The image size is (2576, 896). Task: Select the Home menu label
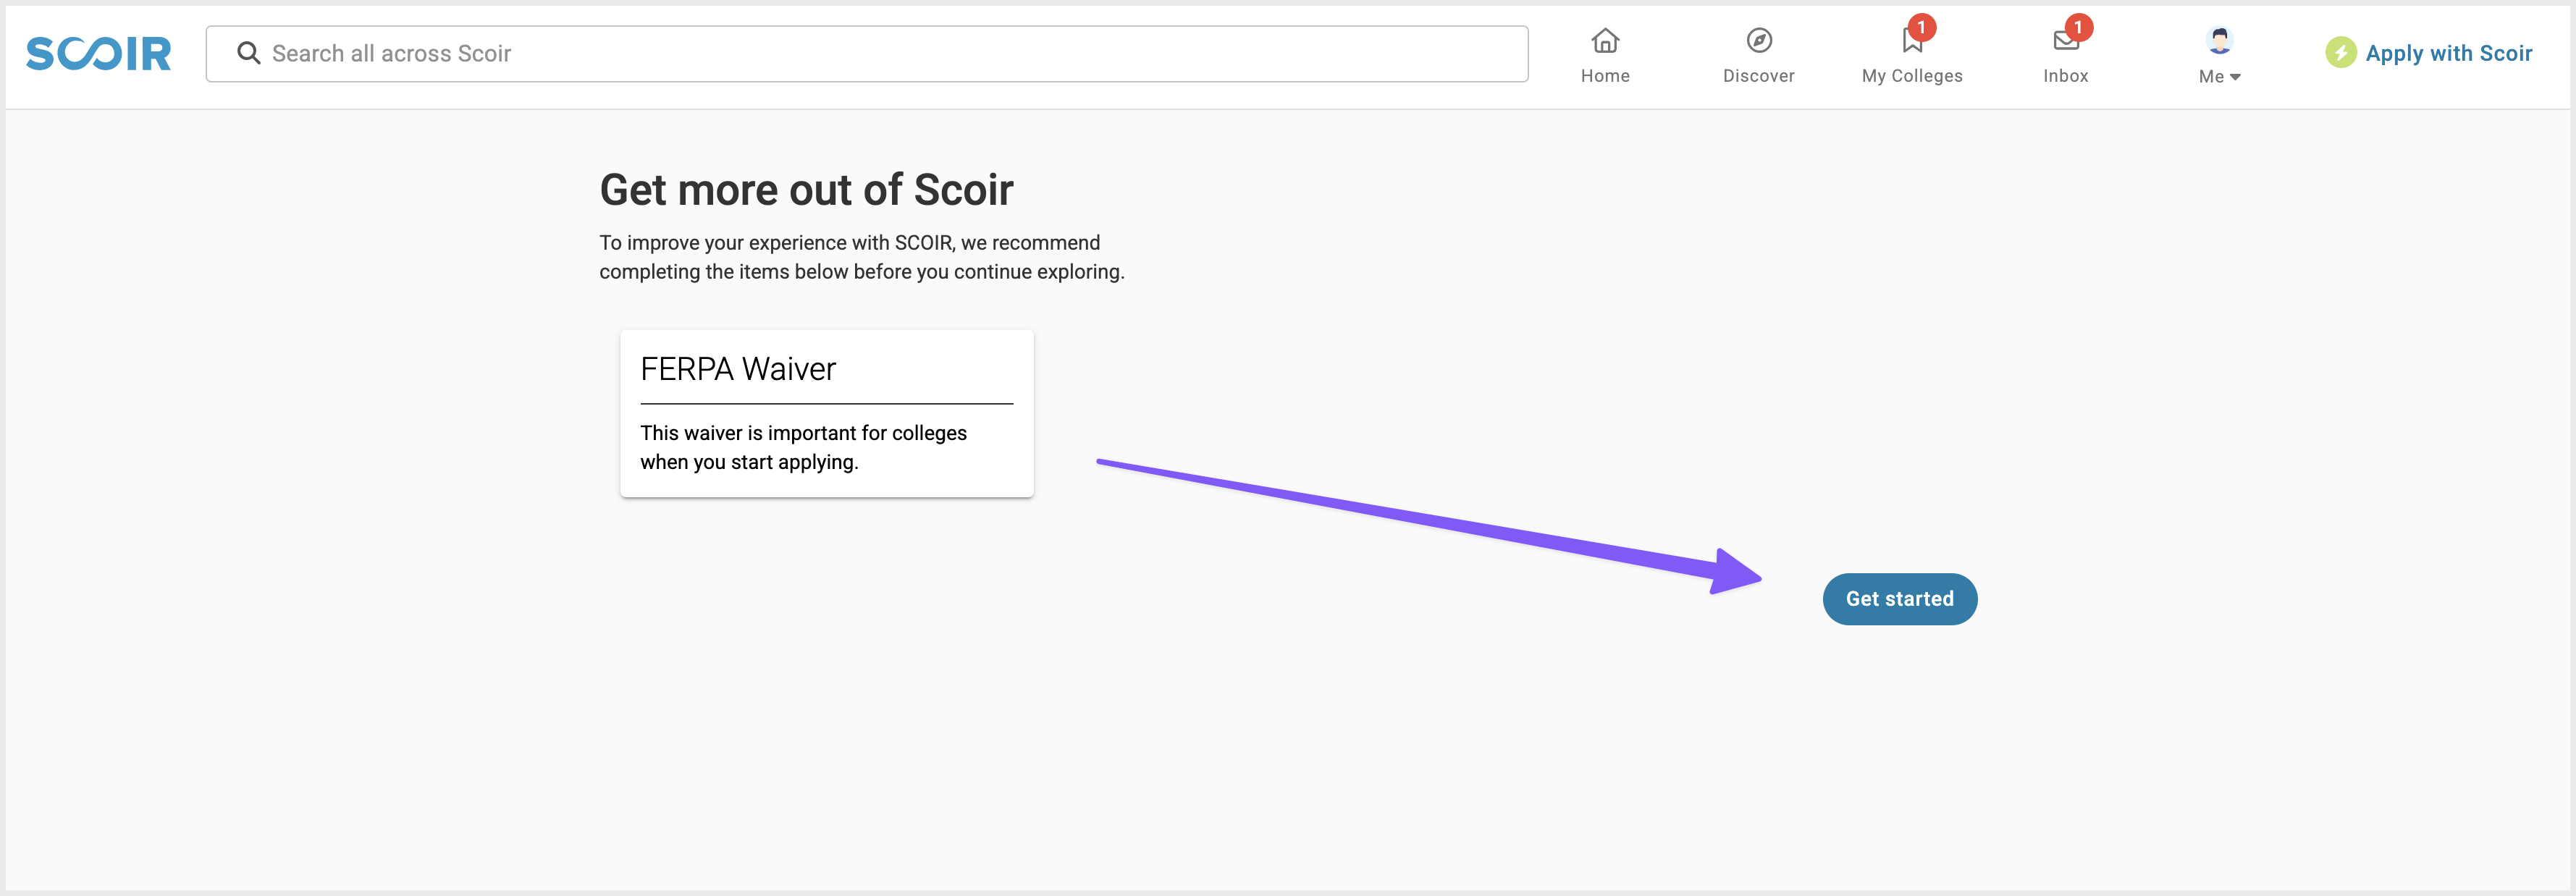[1605, 77]
